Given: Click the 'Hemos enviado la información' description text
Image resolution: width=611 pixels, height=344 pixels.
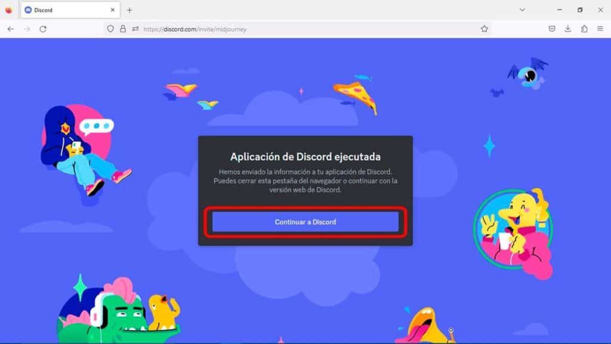Looking at the screenshot, I should (305, 180).
